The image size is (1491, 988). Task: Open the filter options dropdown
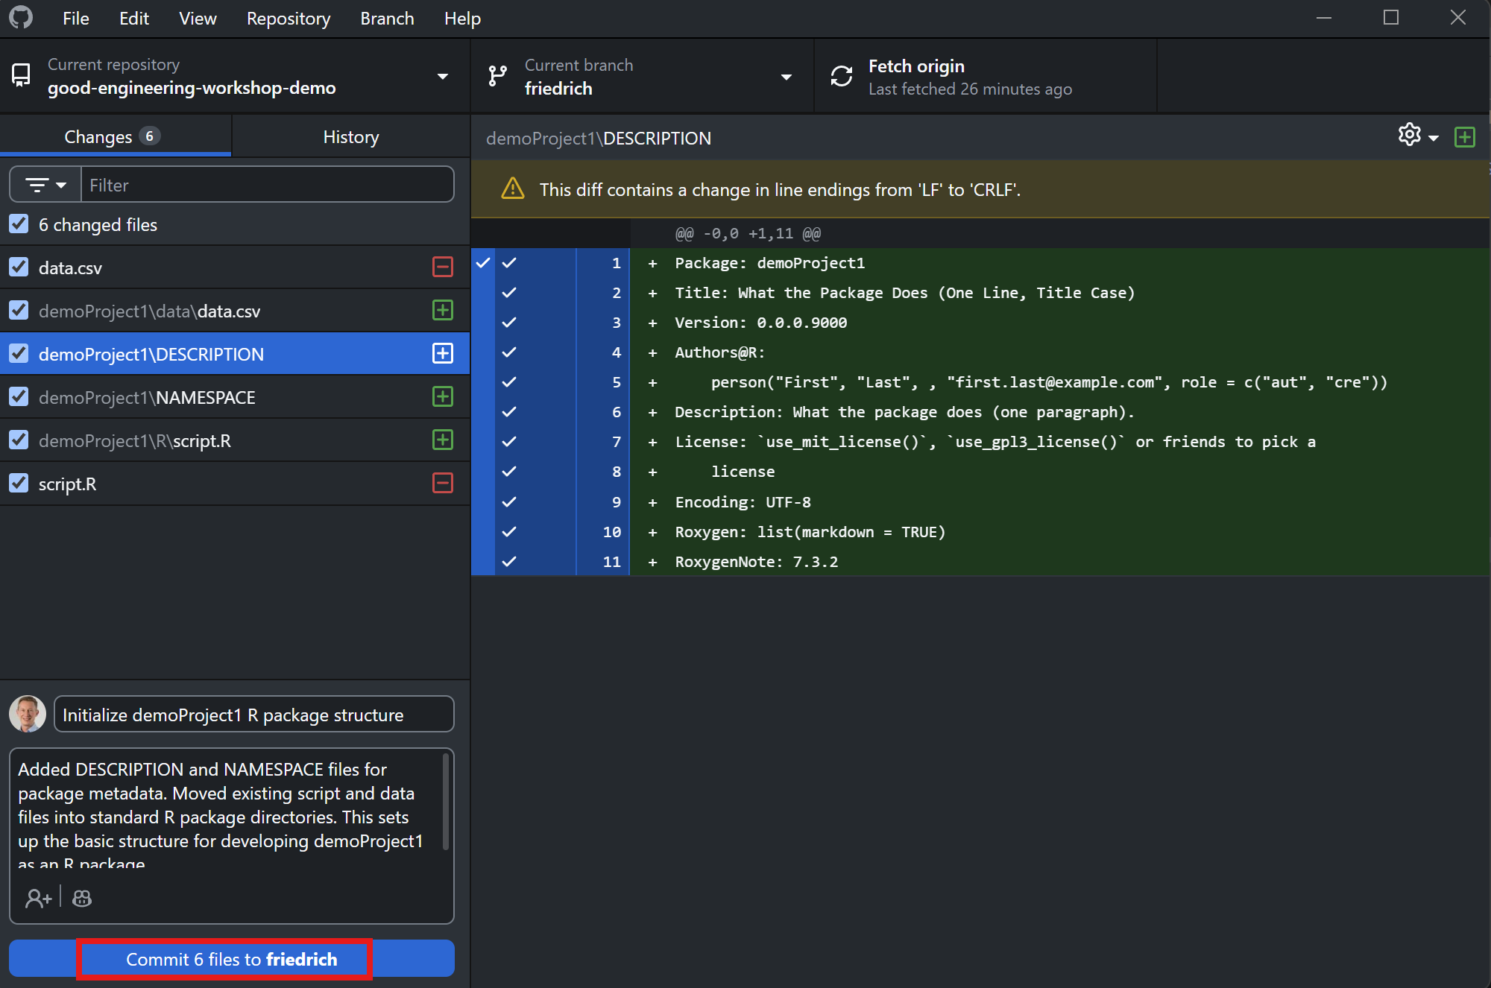pyautogui.click(x=45, y=185)
